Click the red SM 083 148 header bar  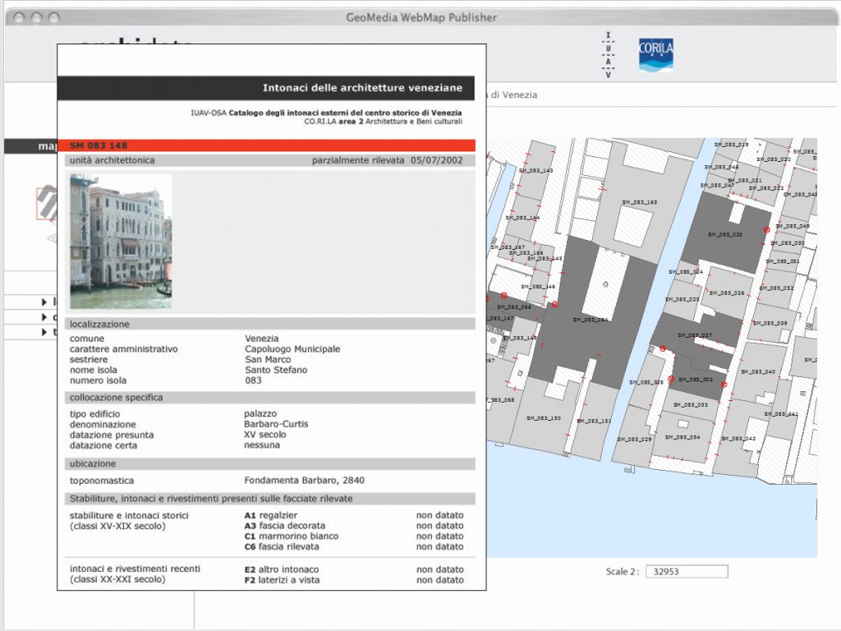point(266,145)
